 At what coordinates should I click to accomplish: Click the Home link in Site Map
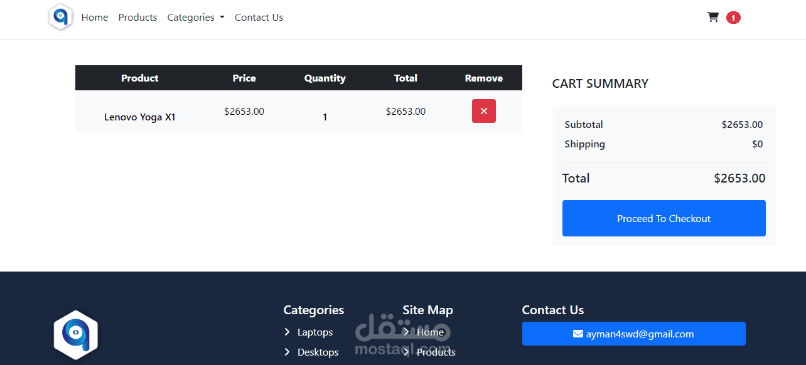click(430, 332)
